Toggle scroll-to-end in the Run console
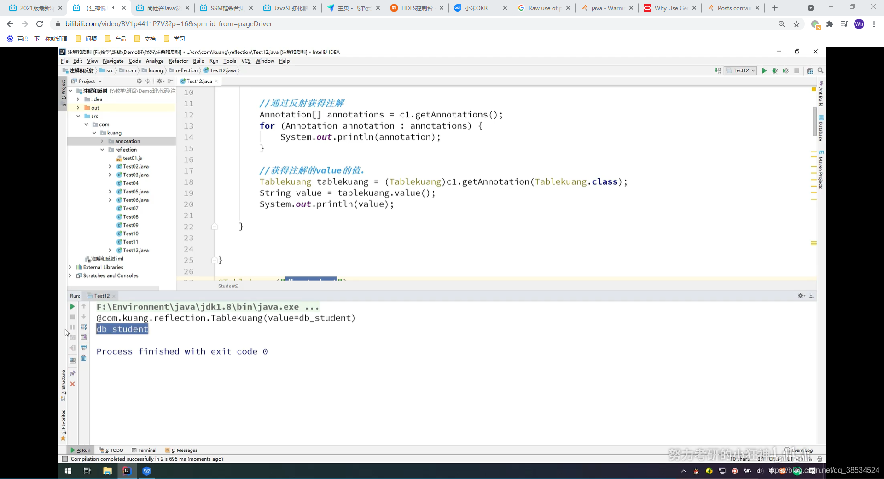The height and width of the screenshot is (479, 884). click(x=84, y=338)
